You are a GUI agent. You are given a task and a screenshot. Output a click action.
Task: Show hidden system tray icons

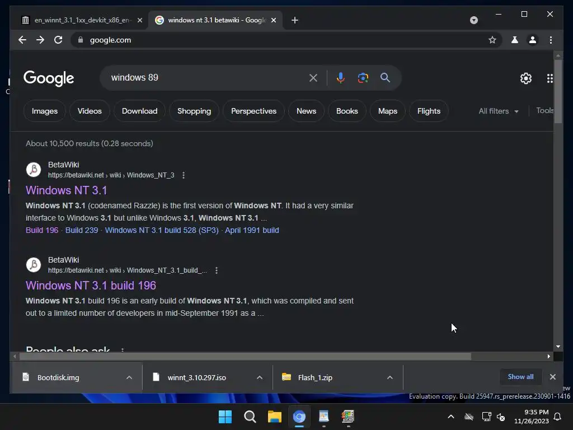tap(451, 417)
